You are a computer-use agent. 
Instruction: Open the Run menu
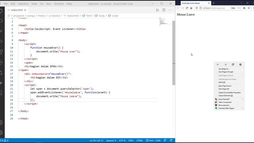[x=48, y=4]
